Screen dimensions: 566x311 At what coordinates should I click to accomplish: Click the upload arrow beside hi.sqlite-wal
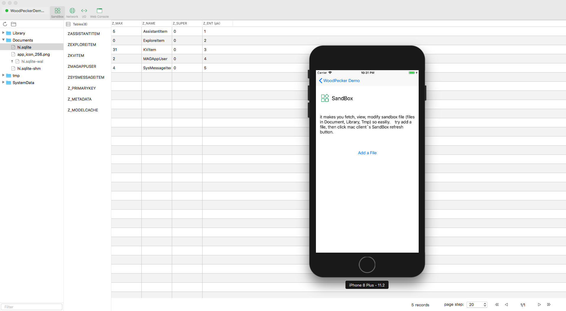tap(12, 61)
